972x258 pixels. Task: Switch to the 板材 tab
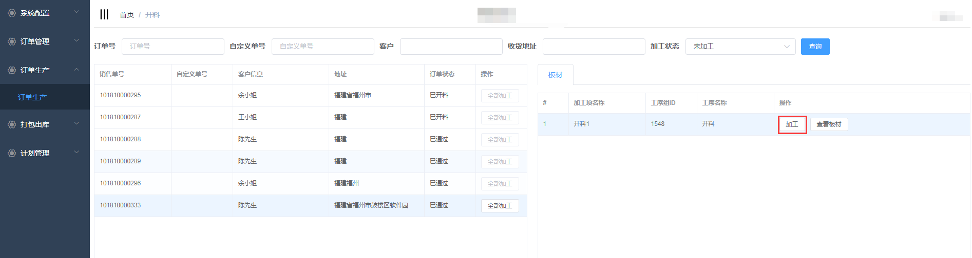(x=555, y=75)
